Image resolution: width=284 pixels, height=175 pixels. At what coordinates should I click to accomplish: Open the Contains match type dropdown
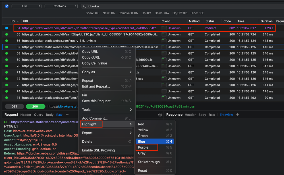[x=61, y=6]
